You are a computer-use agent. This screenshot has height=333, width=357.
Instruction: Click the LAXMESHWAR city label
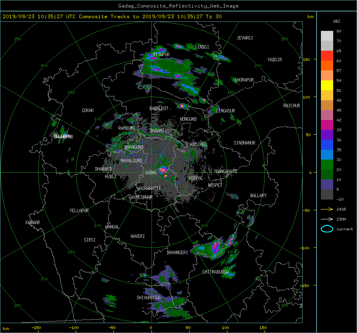[x=140, y=197]
